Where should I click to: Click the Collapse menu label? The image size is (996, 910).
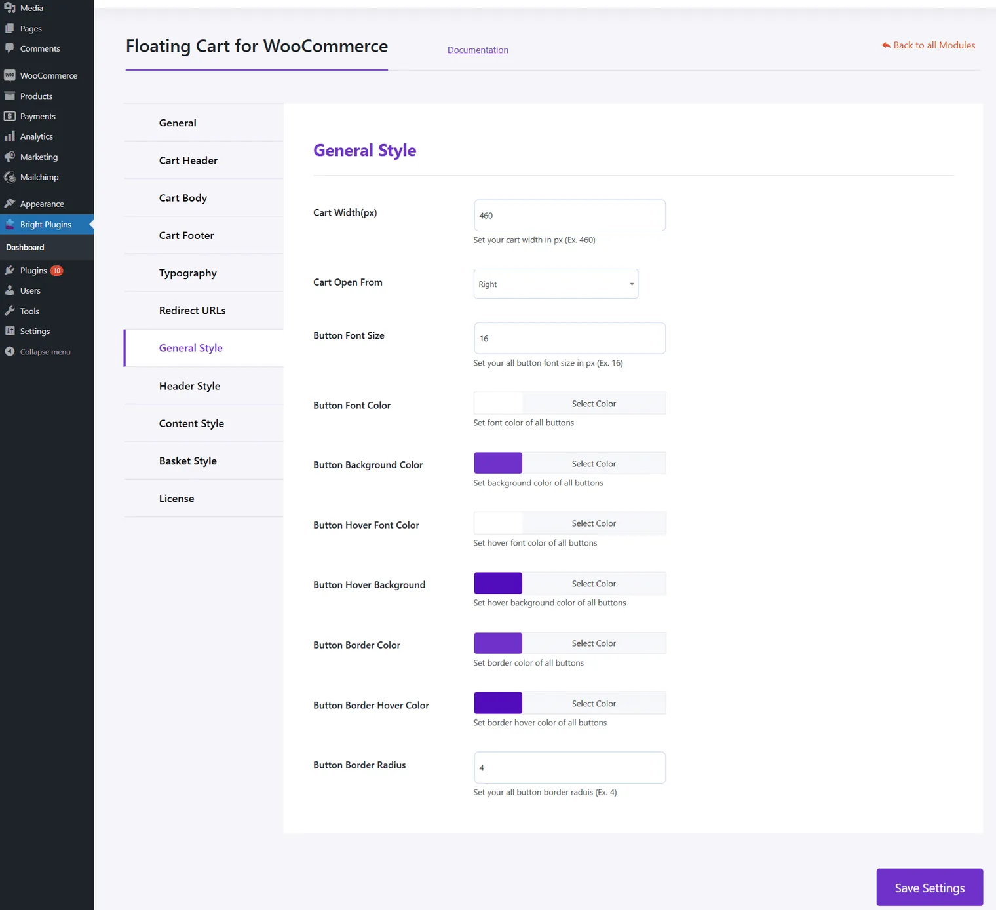45,352
